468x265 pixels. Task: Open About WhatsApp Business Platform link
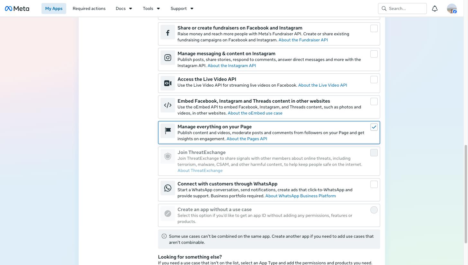click(301, 196)
